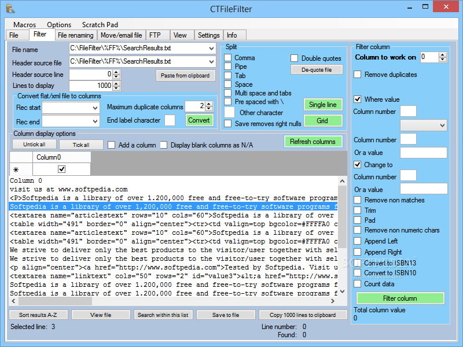Enable the Trim checkbox
This screenshot has height=347, width=463.
(x=357, y=211)
